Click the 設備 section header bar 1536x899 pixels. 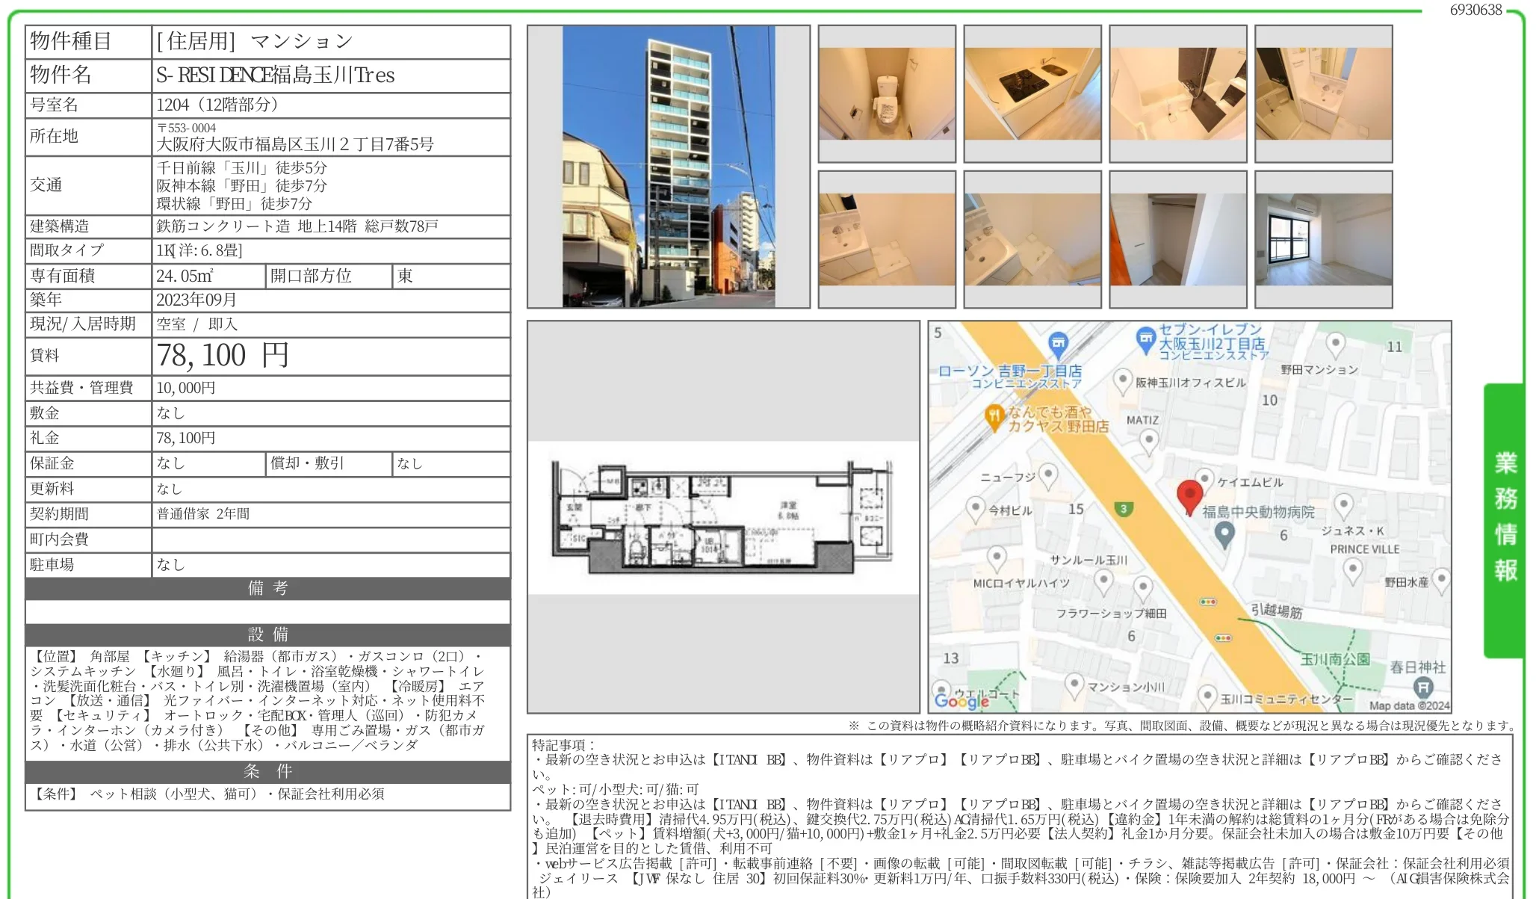268,634
